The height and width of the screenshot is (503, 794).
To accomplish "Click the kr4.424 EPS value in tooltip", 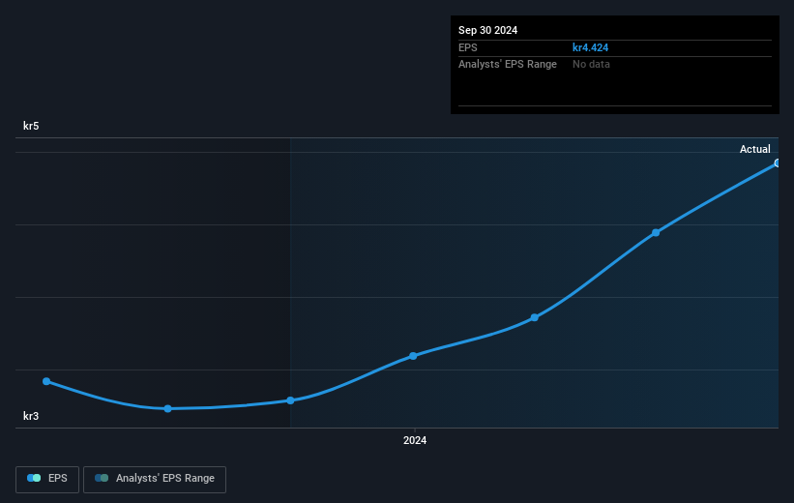I will [x=590, y=47].
